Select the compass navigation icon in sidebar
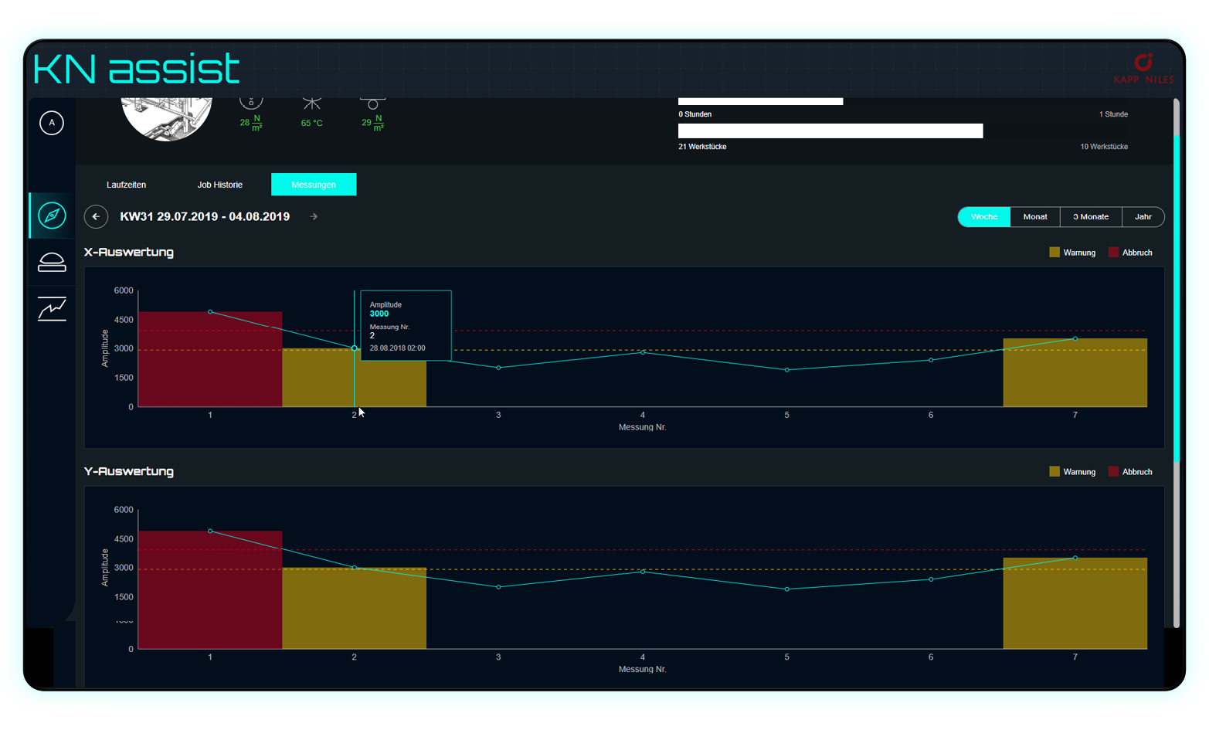Viewport: 1209px width, 730px height. point(52,216)
